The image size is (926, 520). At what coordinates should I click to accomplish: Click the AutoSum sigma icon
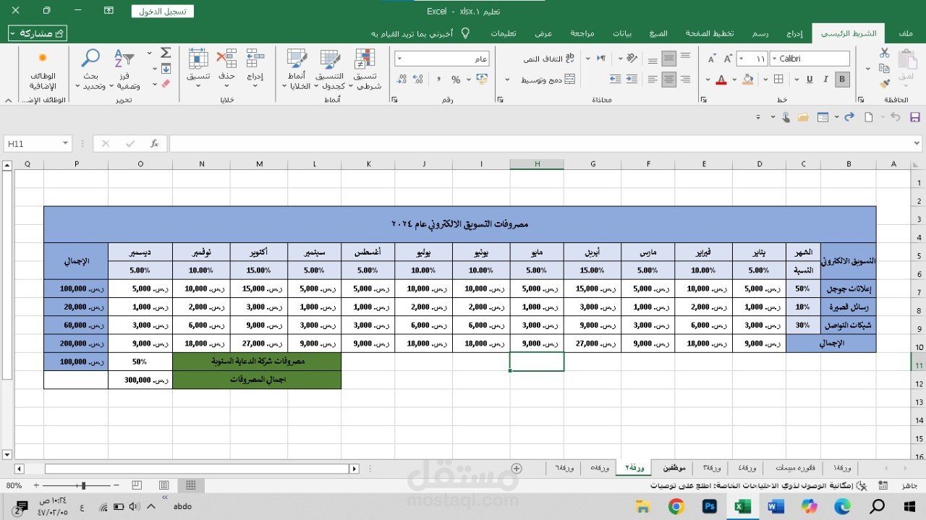pyautogui.click(x=166, y=53)
